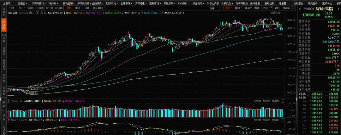Viewport: 341px width, 135px height.
Task: Switch to 30分钟 period
Action: pyautogui.click(x=49, y=8)
